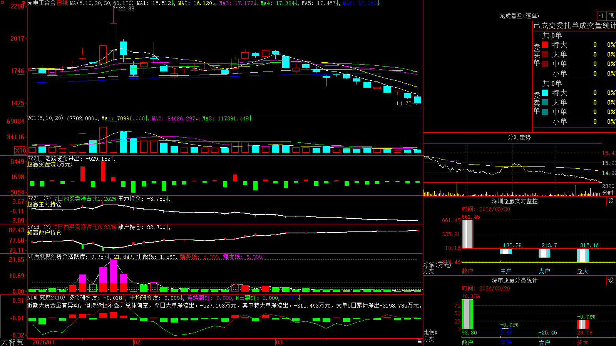Viewport: 616px width, 346px height.
Task: Click the -132.29 中户 net amount bar
Action: pyautogui.click(x=506, y=251)
